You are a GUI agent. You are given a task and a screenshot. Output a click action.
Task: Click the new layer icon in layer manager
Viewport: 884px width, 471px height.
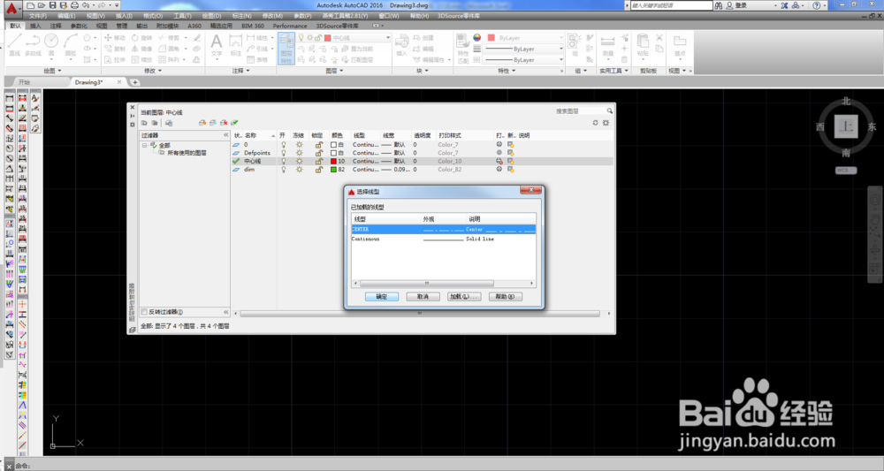202,122
